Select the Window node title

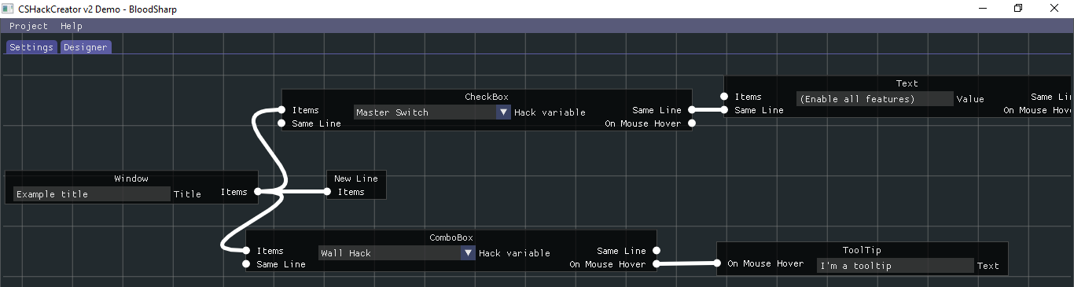click(131, 178)
